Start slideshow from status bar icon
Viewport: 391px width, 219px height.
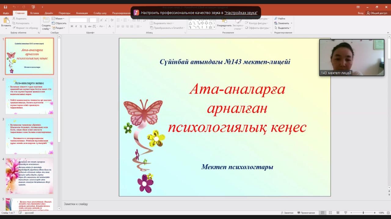coord(345,213)
